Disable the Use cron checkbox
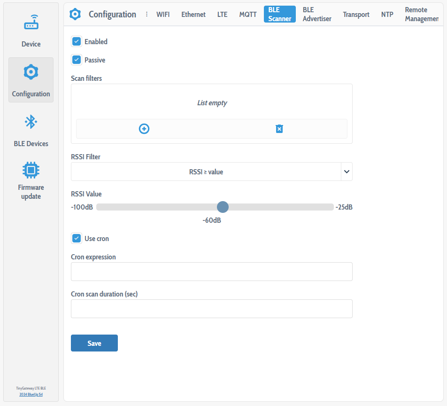This screenshot has width=447, height=406. 77,239
